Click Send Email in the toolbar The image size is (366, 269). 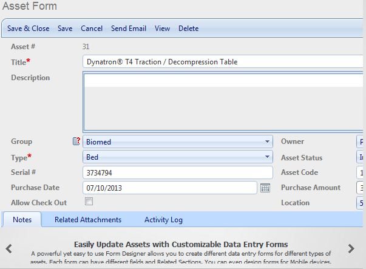click(x=129, y=29)
